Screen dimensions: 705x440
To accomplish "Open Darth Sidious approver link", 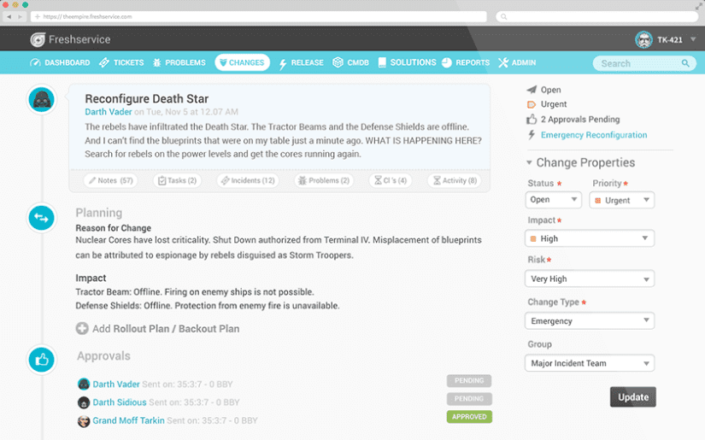I will [119, 402].
